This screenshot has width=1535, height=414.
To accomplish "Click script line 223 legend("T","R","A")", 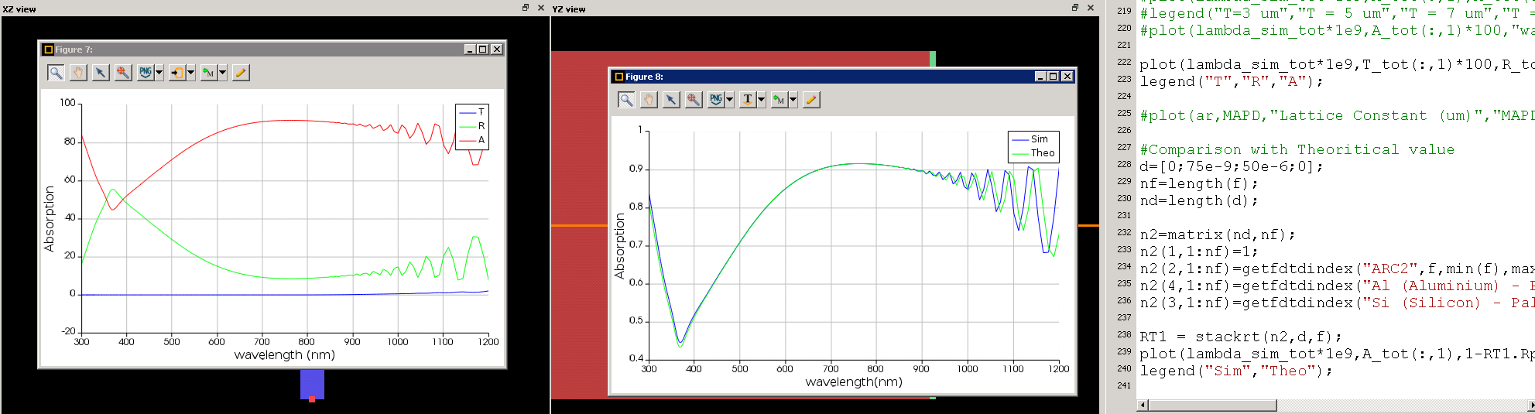I will pyautogui.click(x=1232, y=82).
